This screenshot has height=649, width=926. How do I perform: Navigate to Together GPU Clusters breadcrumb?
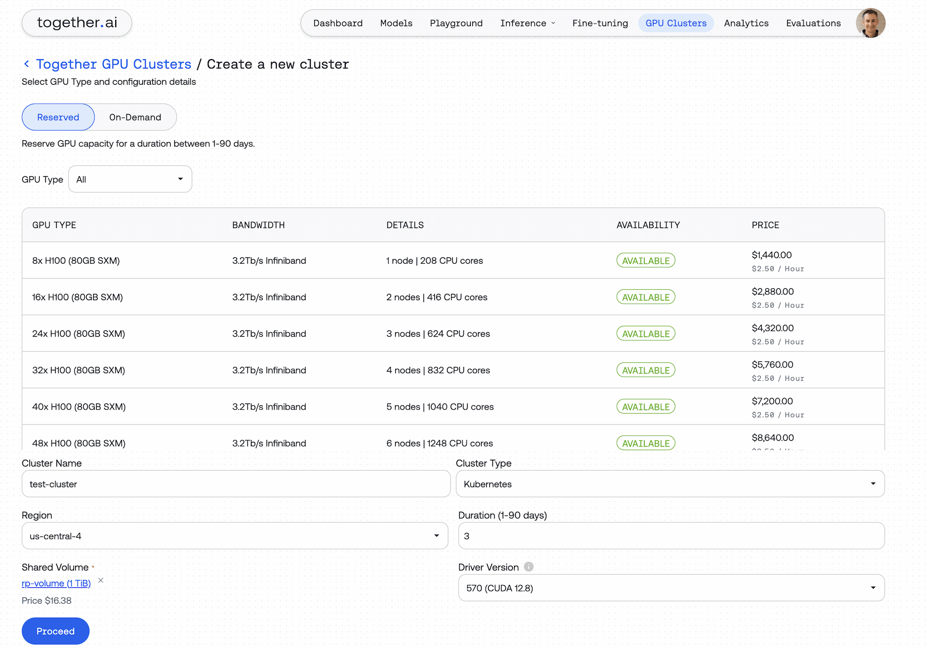point(114,64)
